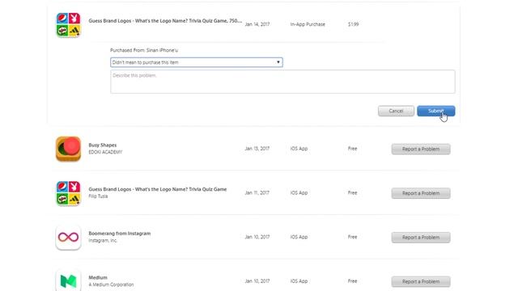Click the 'Busy Shapes' app title
518x291 pixels.
click(x=103, y=145)
